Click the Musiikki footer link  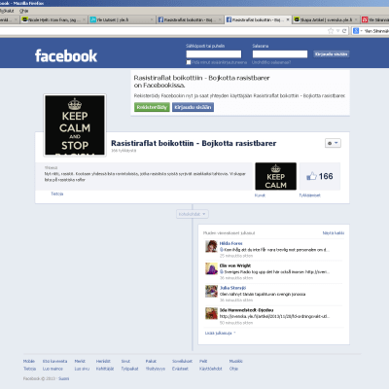tap(235, 361)
